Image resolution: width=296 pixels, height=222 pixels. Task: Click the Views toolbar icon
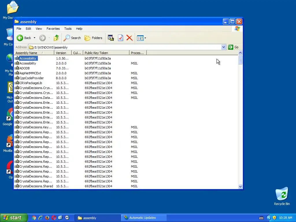140,38
